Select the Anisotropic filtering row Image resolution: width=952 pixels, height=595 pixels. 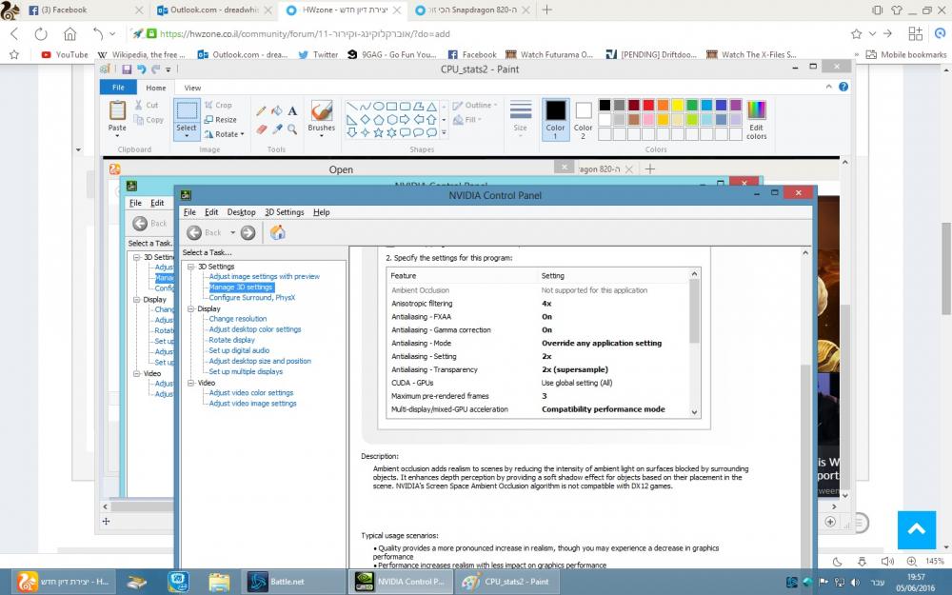540,304
